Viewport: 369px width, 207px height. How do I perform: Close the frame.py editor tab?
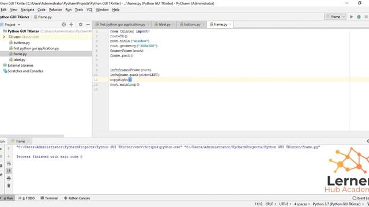[230, 24]
